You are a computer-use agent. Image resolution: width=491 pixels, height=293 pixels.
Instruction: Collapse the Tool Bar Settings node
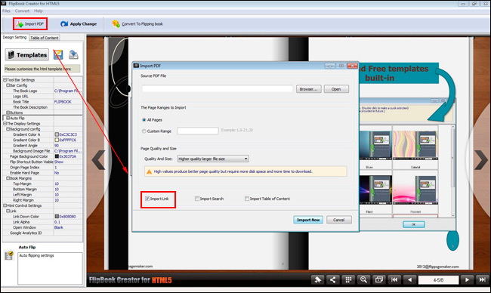[5, 80]
